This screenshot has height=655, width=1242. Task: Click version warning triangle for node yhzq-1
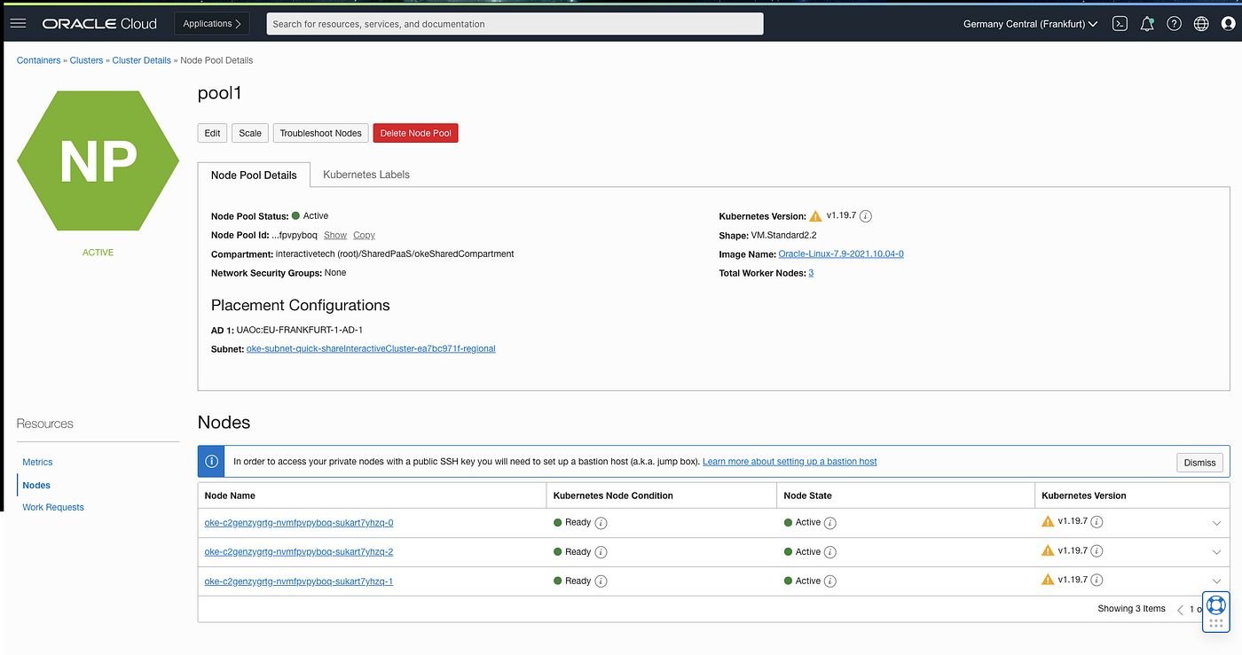[x=1048, y=580]
